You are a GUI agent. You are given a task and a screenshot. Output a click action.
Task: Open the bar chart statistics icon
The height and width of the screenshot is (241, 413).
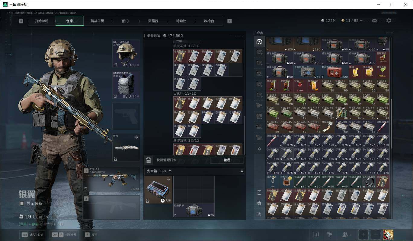point(316,234)
